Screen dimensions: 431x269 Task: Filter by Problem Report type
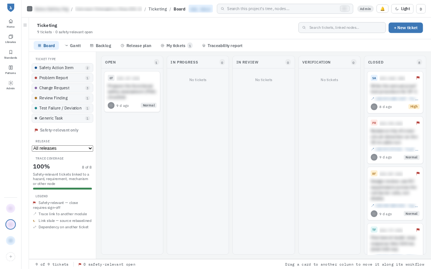click(x=62, y=78)
